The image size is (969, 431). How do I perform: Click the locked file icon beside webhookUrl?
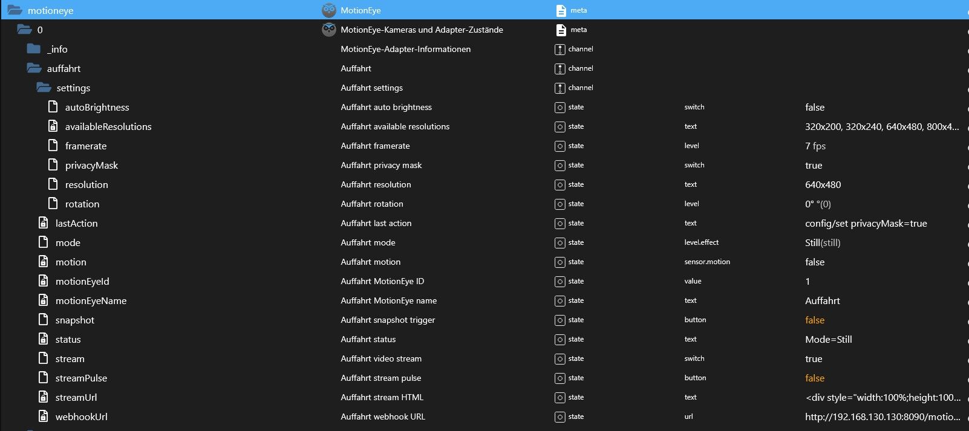44,416
